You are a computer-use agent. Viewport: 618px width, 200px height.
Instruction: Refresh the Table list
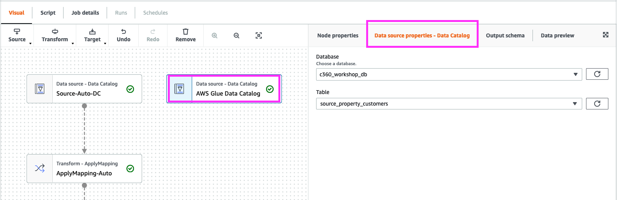coord(597,104)
